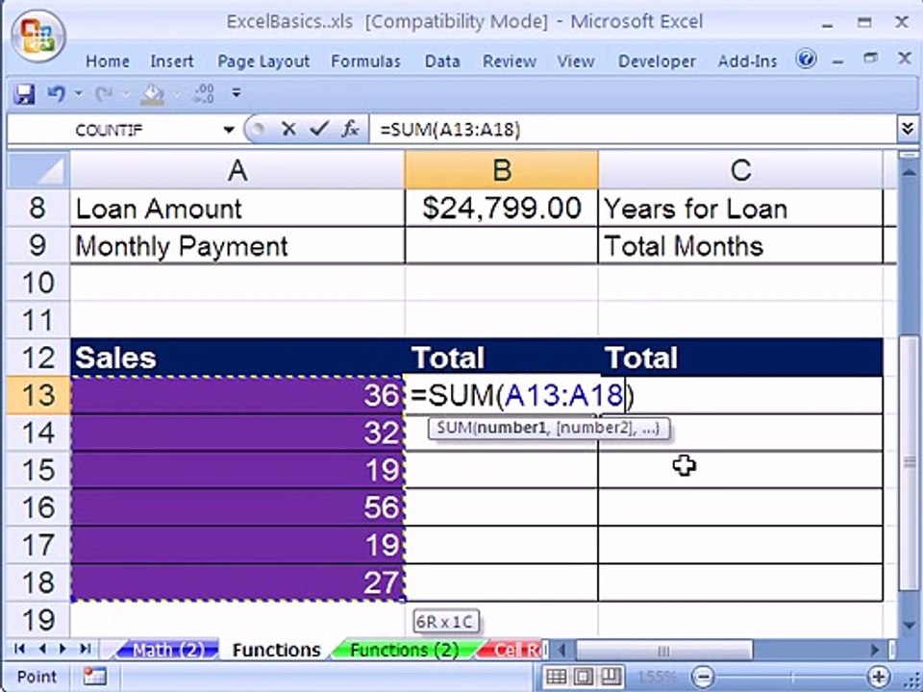Screen dimensions: 923x692
Task: Open the Developer ribbon tab
Action: click(x=657, y=62)
